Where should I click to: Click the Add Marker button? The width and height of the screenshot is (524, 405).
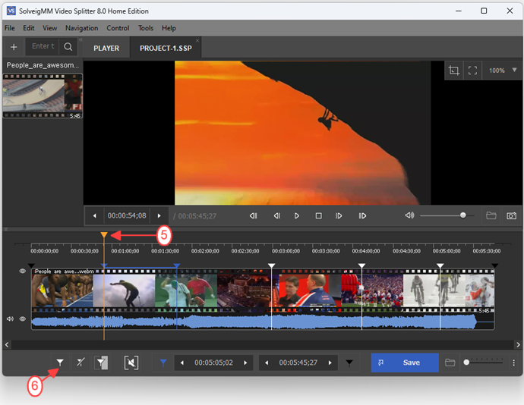(60, 363)
